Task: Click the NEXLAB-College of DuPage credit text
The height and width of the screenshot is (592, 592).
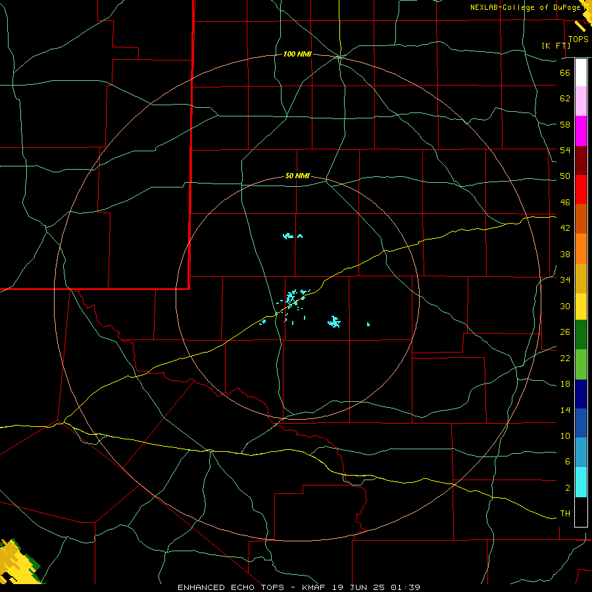Action: (x=525, y=7)
